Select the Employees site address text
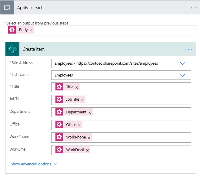The image size is (200, 179). pos(106,63)
